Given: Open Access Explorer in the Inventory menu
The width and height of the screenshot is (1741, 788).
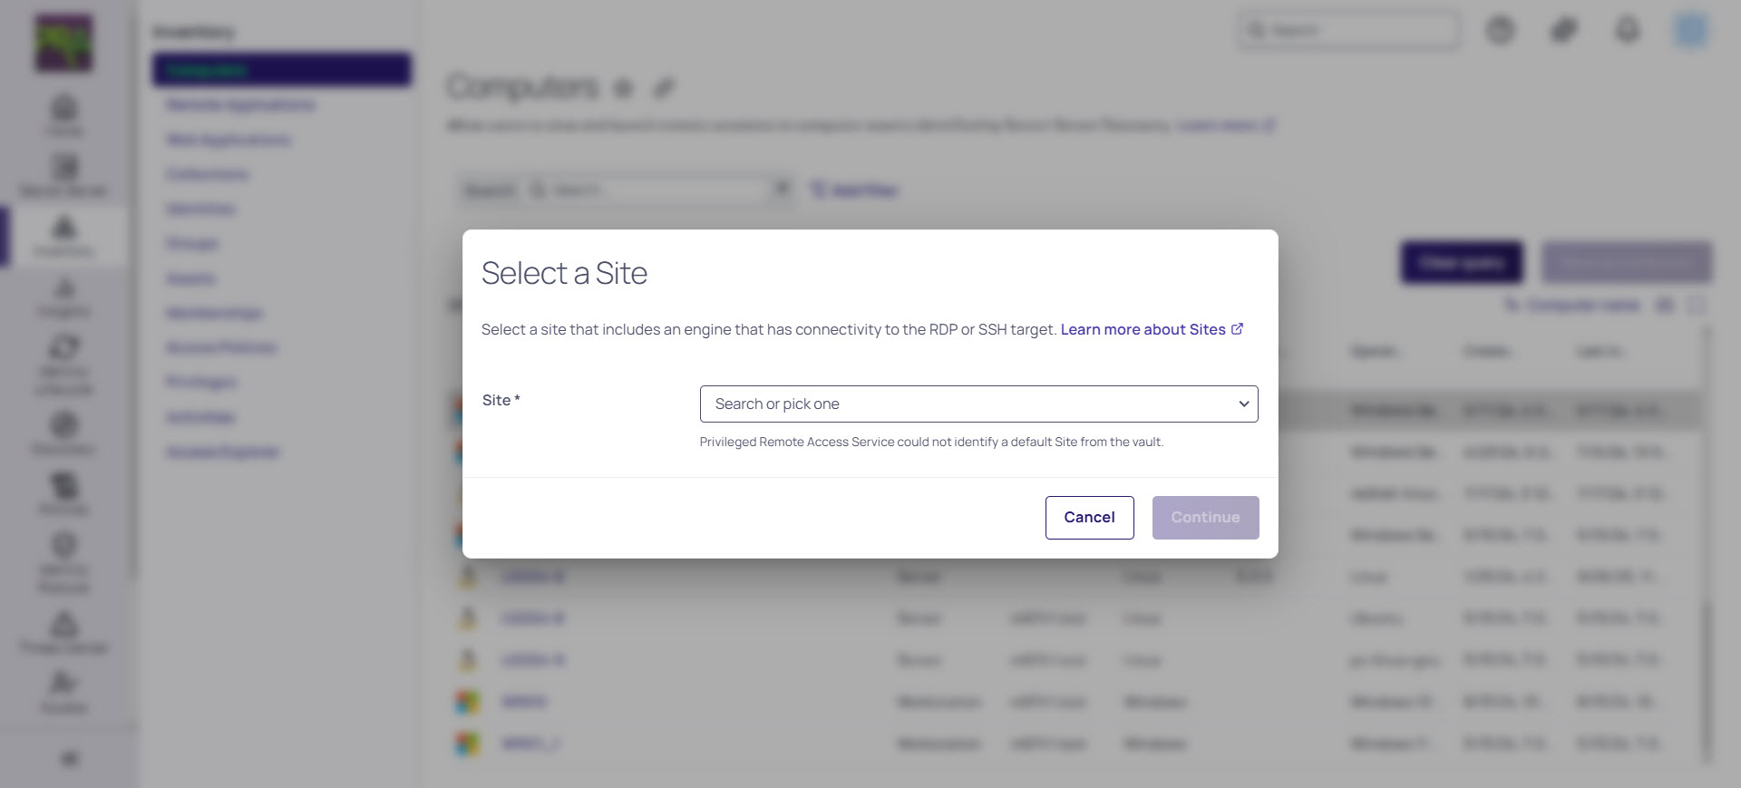Looking at the screenshot, I should click(223, 452).
